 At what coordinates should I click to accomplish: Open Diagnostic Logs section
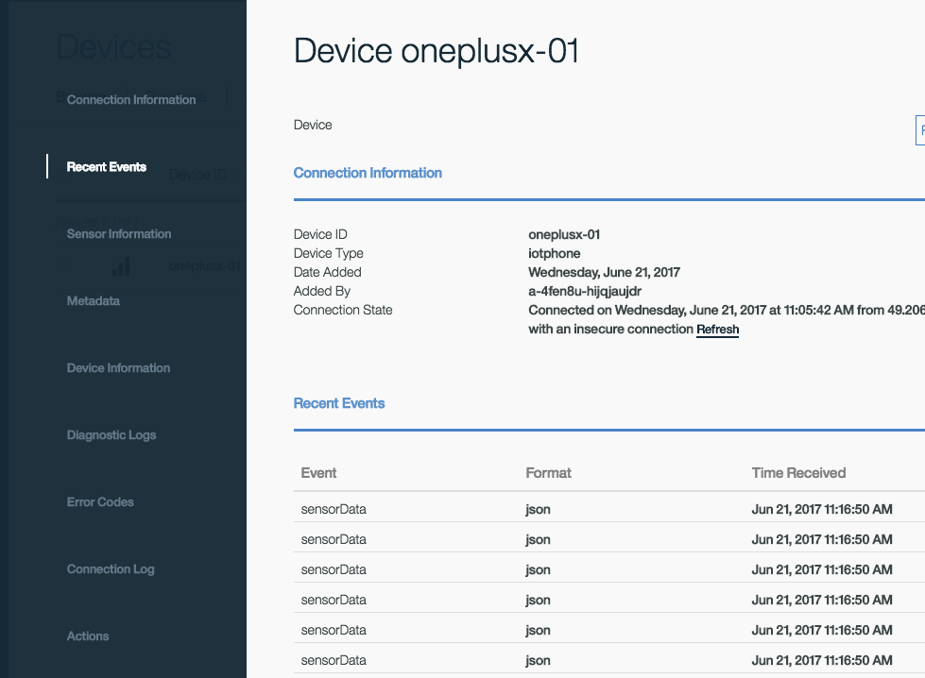pyautogui.click(x=111, y=435)
